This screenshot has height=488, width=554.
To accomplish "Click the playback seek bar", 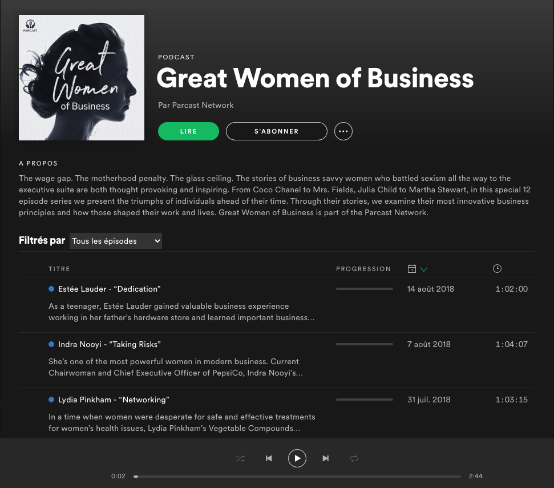I will tap(297, 477).
